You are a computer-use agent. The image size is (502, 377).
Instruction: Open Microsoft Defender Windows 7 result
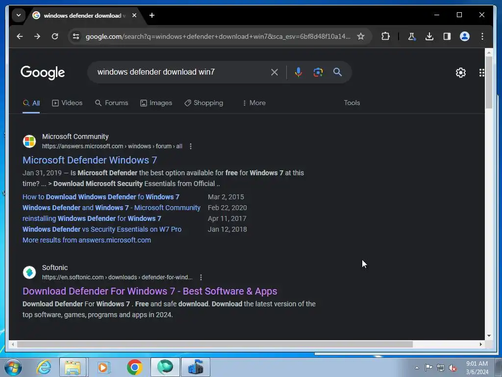pos(90,160)
